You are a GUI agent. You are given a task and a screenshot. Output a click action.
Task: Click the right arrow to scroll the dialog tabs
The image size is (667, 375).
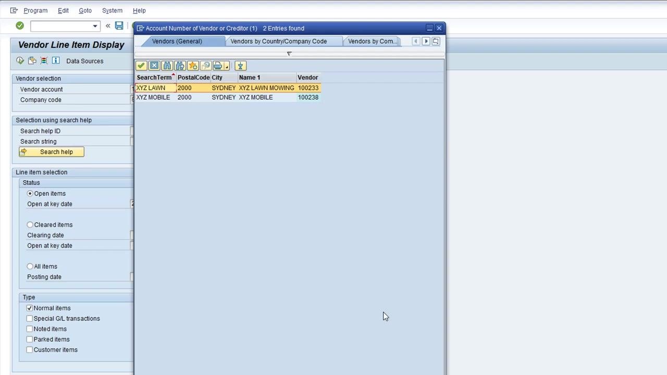[426, 41]
